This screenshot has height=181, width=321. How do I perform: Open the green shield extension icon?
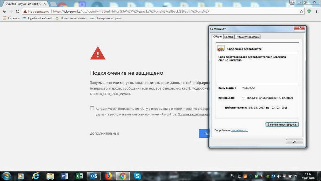pyautogui.click(x=309, y=12)
